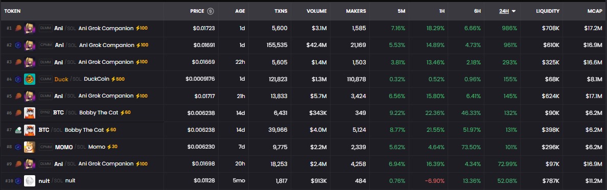Sort by the PRICE column header
607x190 pixels.
[x=197, y=11]
